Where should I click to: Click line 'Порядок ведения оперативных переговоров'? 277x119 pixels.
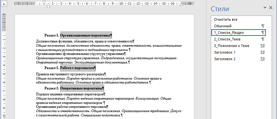point(70,94)
